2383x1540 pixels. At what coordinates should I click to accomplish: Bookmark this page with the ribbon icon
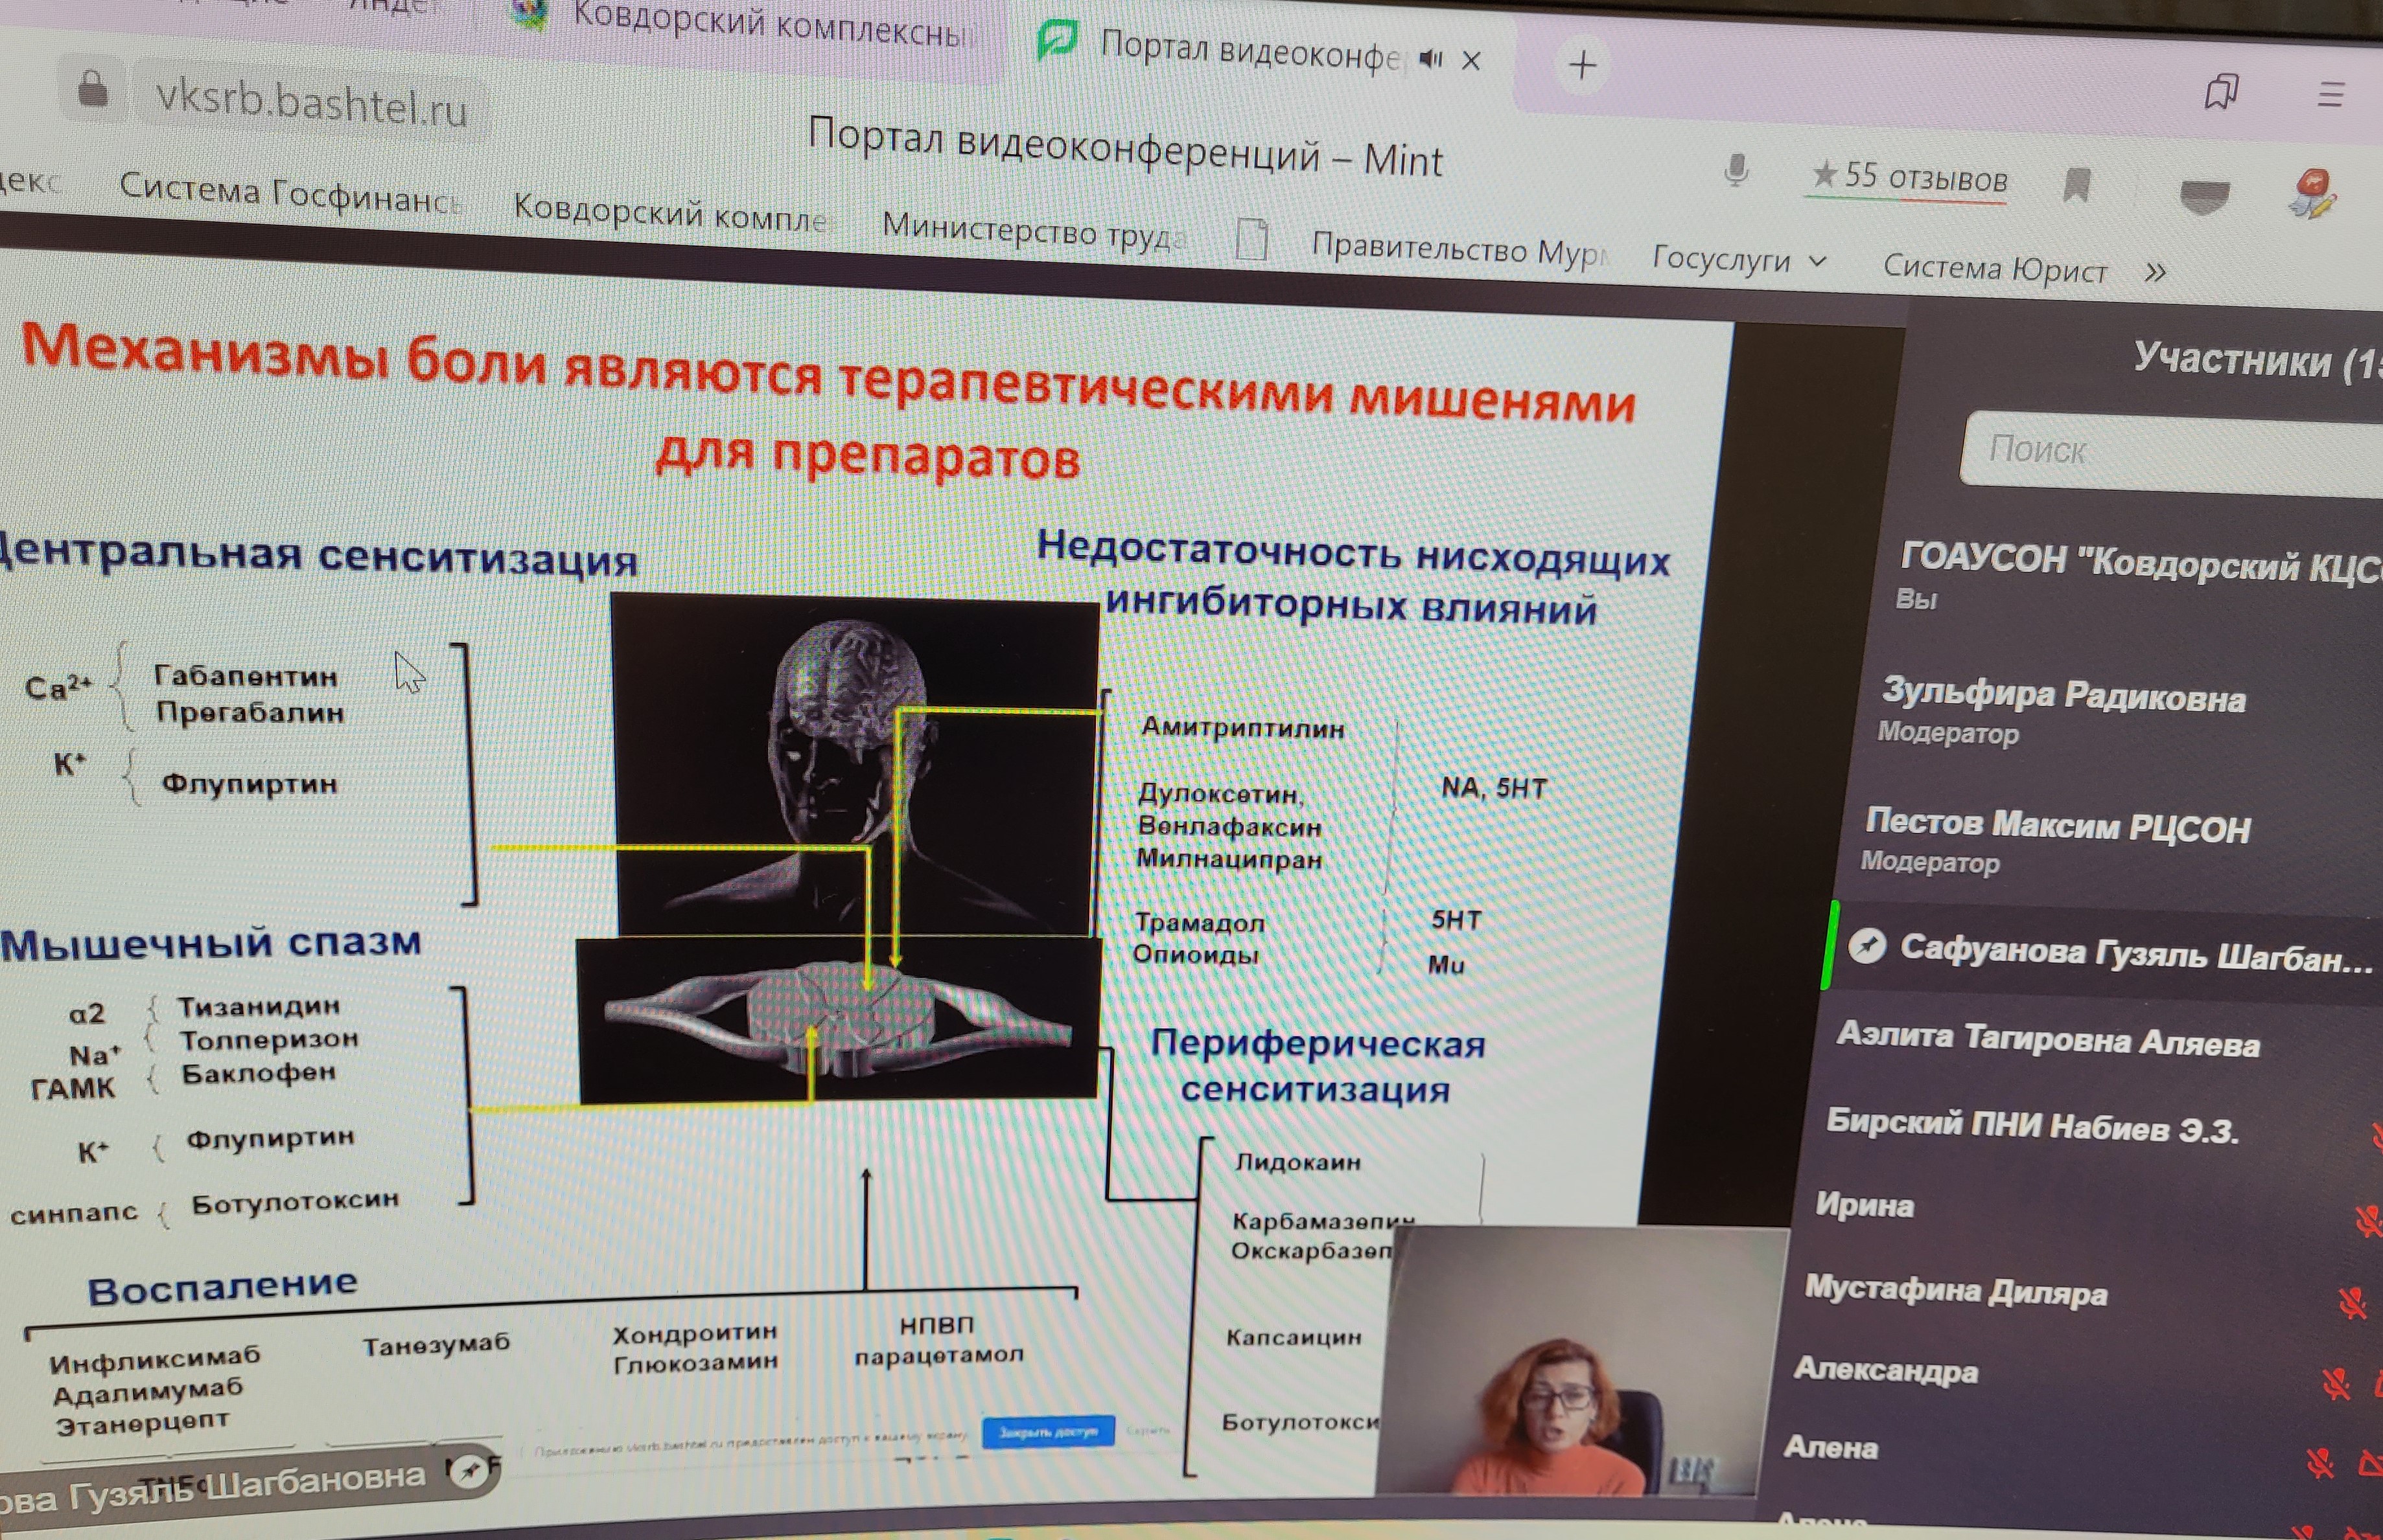[2077, 185]
